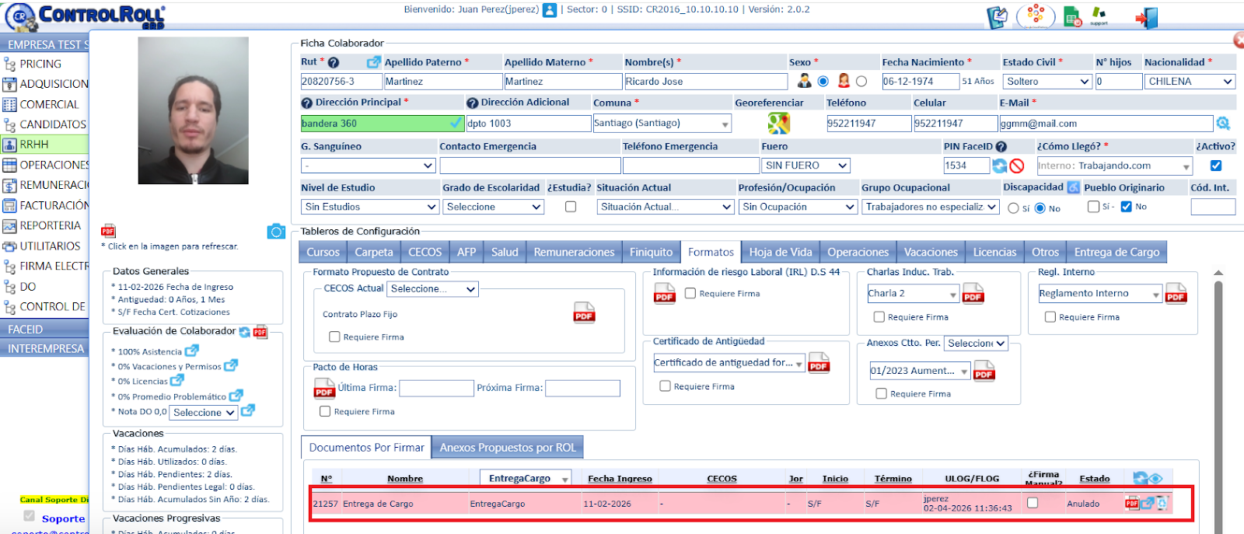The image size is (1244, 534).
Task: Open the REPORTERIA sidebar module
Action: tap(50, 225)
